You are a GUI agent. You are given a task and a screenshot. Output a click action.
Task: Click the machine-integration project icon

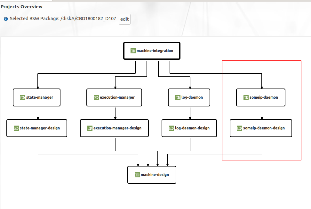point(133,51)
